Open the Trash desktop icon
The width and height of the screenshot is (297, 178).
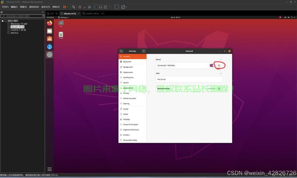coord(61,35)
